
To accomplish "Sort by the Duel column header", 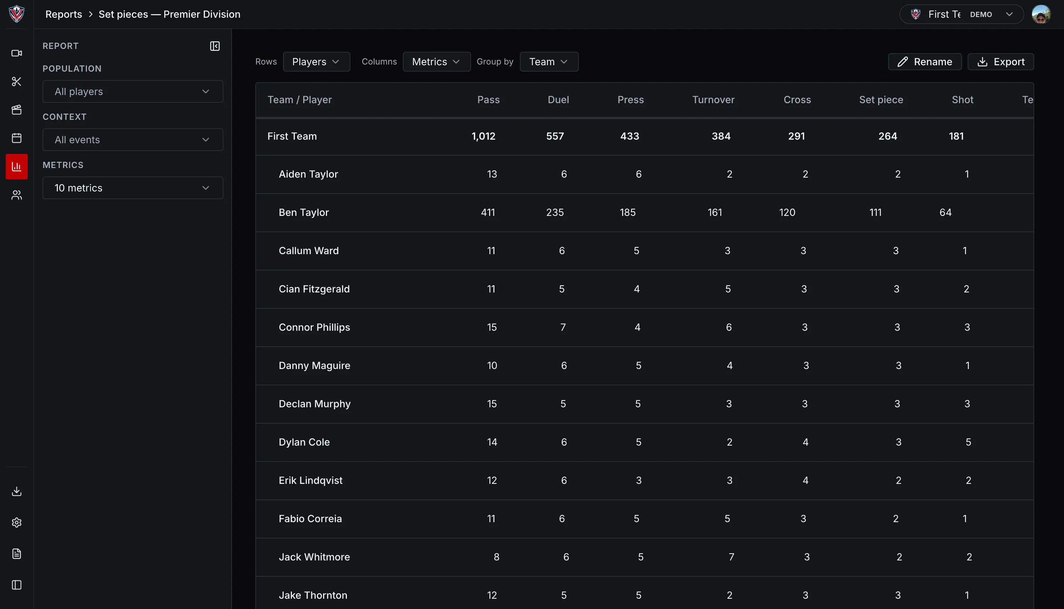I will tap(558, 100).
